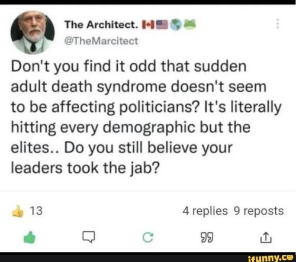Tap the globe emoji in name

click(x=176, y=25)
